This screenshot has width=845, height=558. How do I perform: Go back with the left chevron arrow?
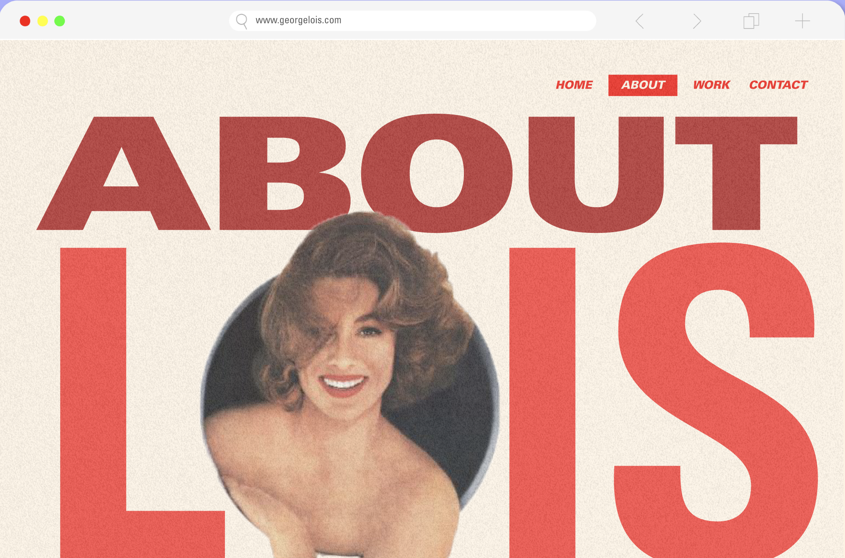pos(640,21)
